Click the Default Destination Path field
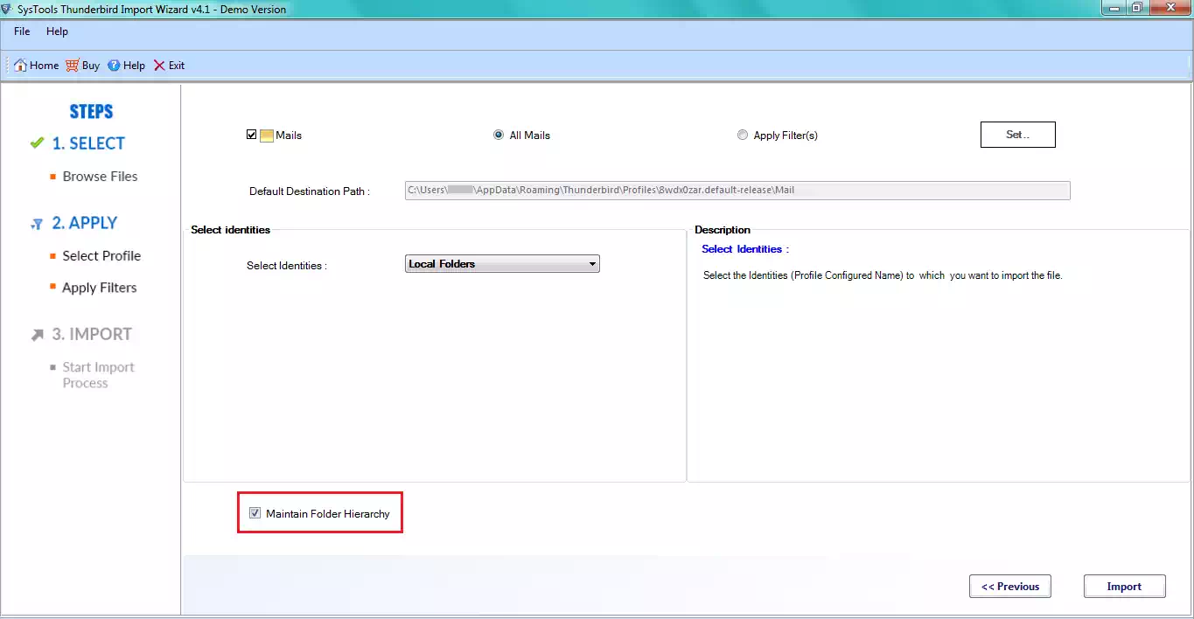Screen dimensions: 1194x619 coord(737,191)
